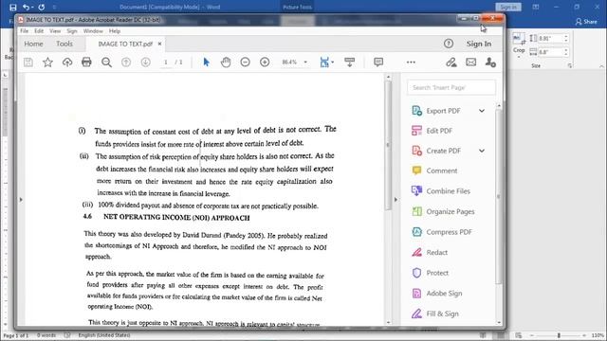Zoom in with the plus circle icon
607x341 pixels.
[265, 62]
